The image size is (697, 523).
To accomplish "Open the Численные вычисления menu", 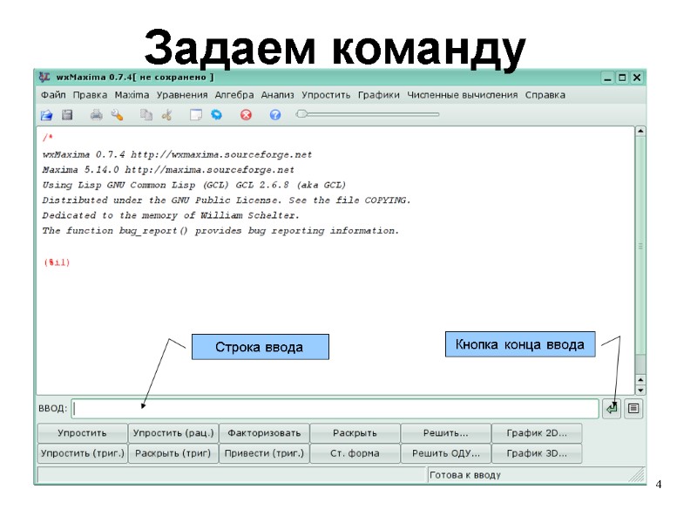I will tap(463, 95).
